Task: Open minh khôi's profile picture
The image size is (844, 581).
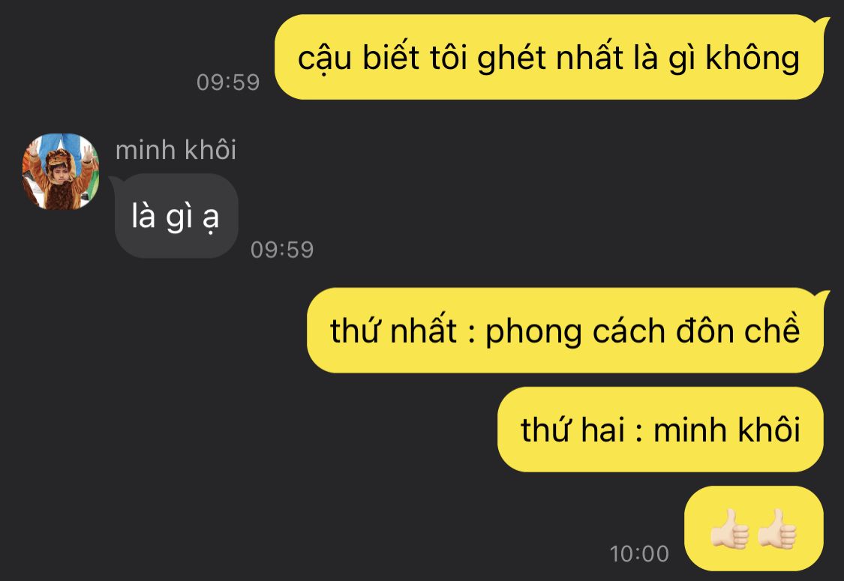Action: (x=60, y=171)
